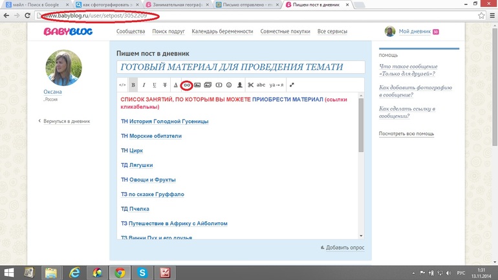The height and width of the screenshot is (280, 498).
Task: Open the text color tool
Action: pos(176,85)
